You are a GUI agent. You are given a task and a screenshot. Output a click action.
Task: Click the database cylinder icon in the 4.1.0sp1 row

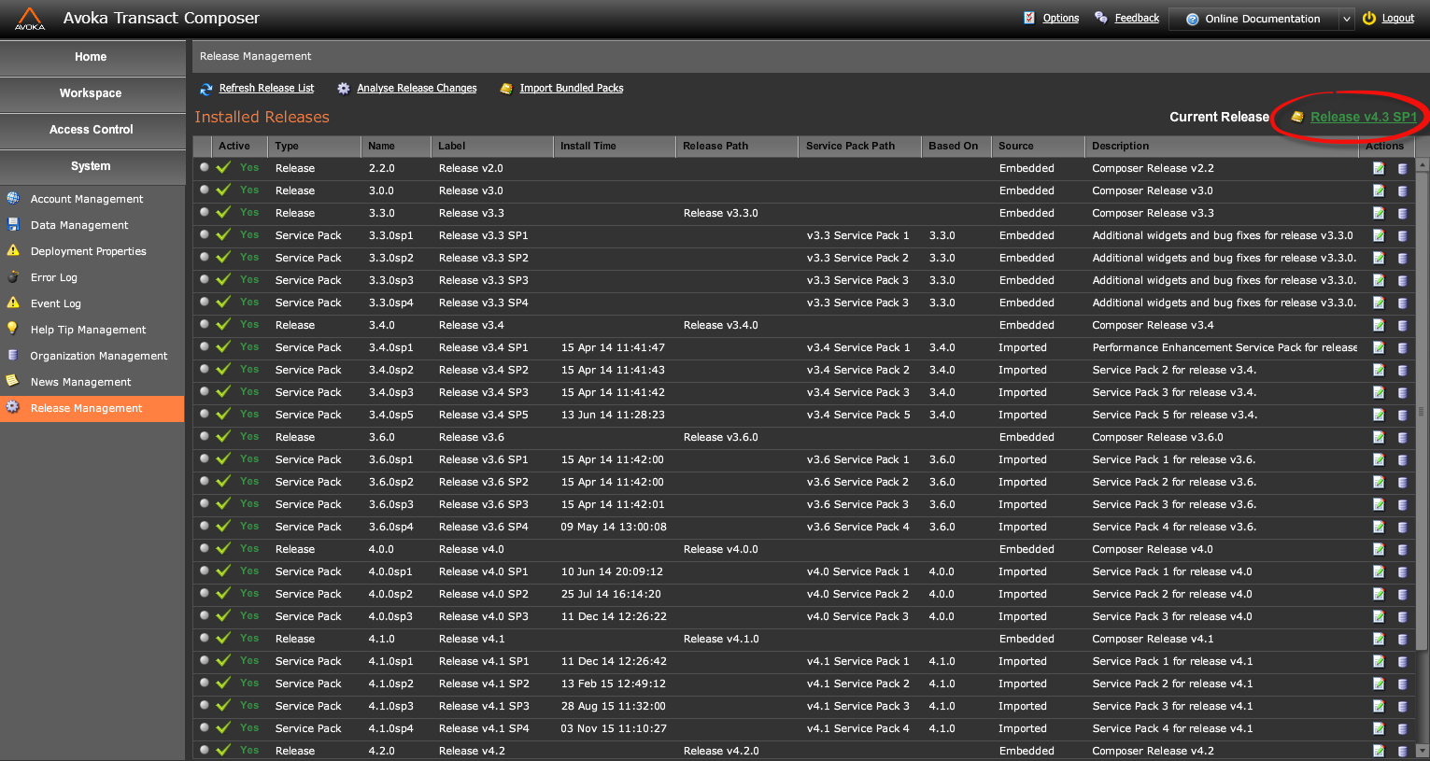click(x=1402, y=662)
